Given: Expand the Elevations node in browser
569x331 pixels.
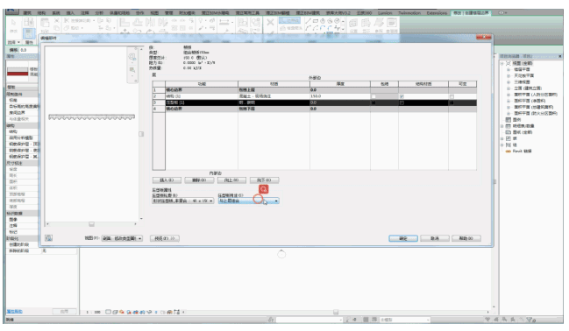Looking at the screenshot, I should click(x=509, y=88).
